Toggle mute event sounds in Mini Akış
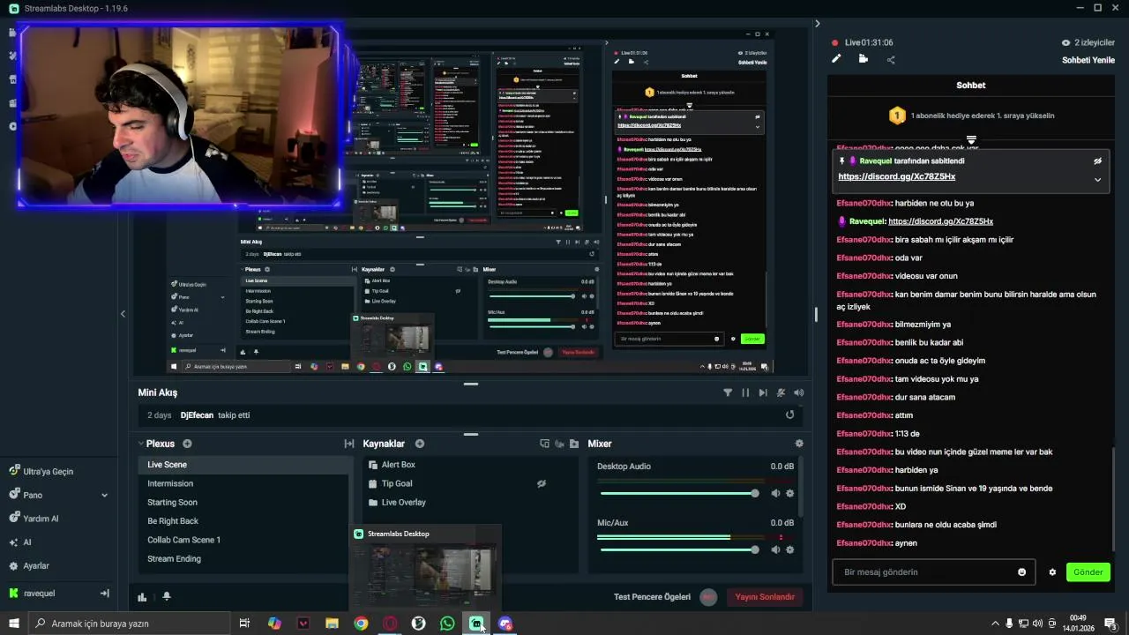 coord(781,392)
